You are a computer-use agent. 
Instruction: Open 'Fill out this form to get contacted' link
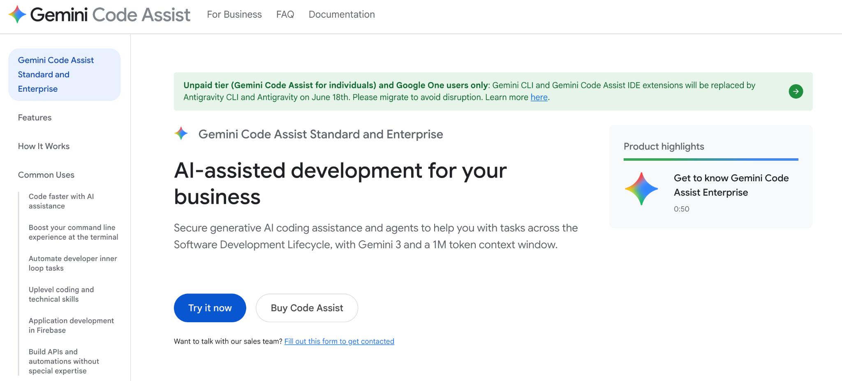click(339, 341)
